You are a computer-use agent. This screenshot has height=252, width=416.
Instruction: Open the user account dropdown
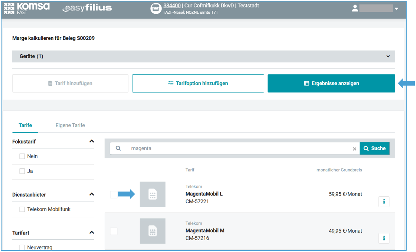click(396, 9)
